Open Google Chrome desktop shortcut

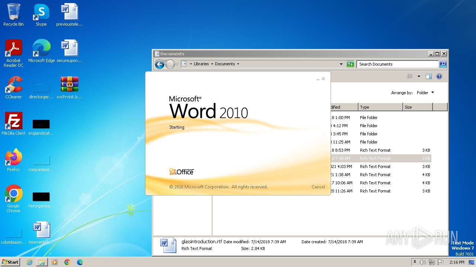tap(13, 198)
